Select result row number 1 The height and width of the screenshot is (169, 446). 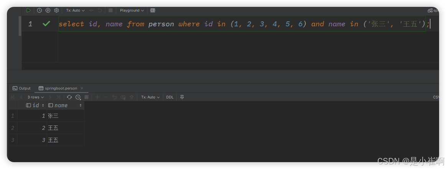(x=13, y=116)
